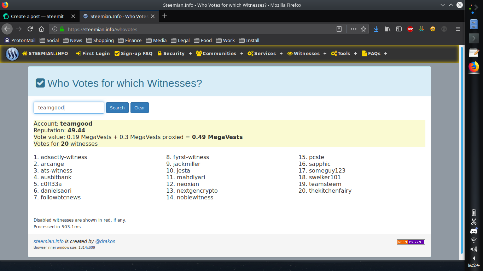Open a new tab with the plus button

(x=165, y=16)
